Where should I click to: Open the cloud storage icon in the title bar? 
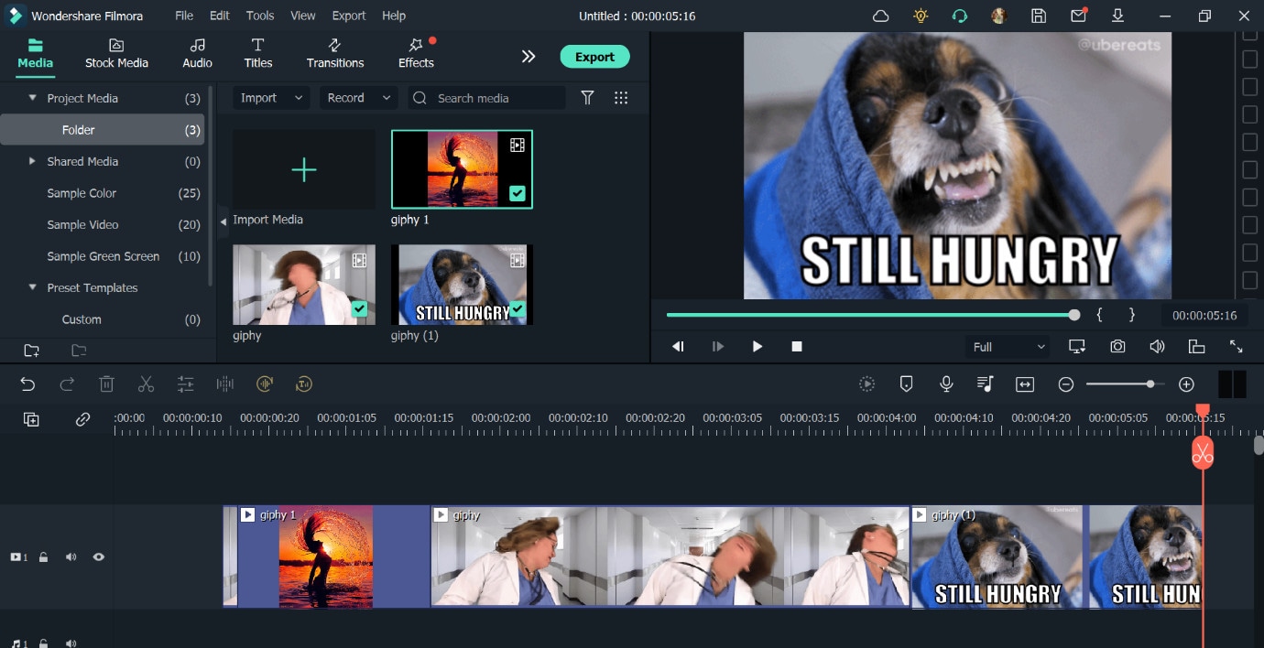pos(880,16)
